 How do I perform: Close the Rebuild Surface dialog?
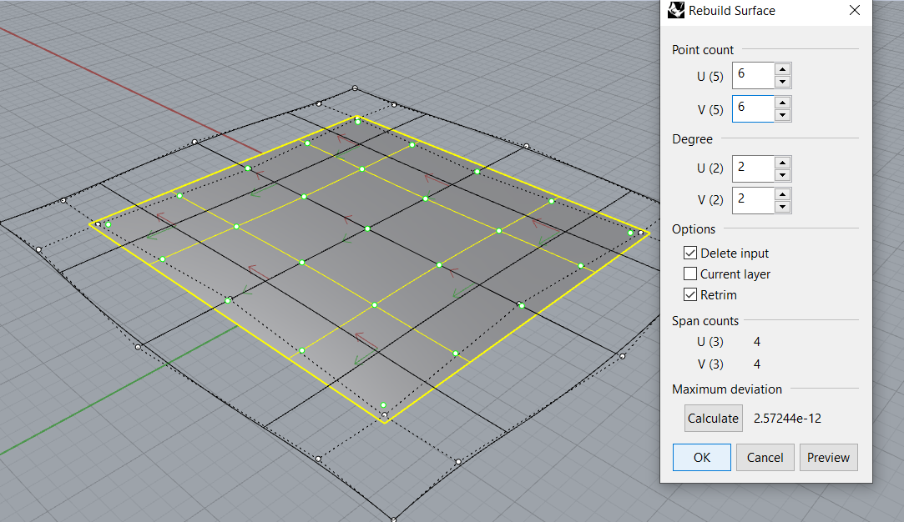(855, 10)
